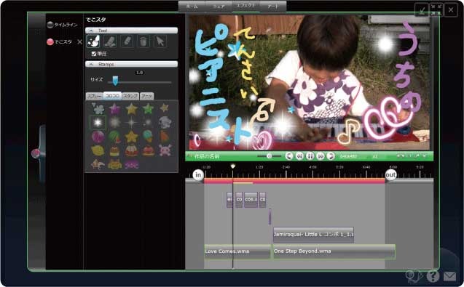
Task: Pick the purple space invader stamp
Action: 131,165
